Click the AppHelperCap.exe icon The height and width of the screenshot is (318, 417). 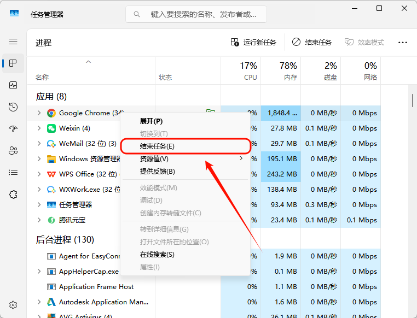point(51,272)
